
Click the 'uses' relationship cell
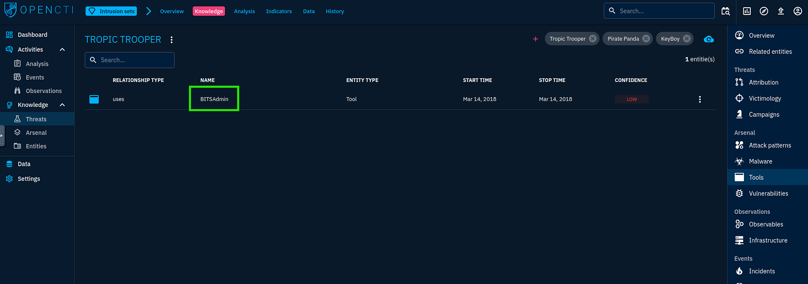118,99
